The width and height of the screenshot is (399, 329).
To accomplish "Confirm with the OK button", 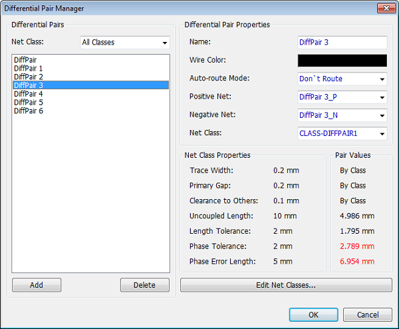I will click(x=313, y=315).
